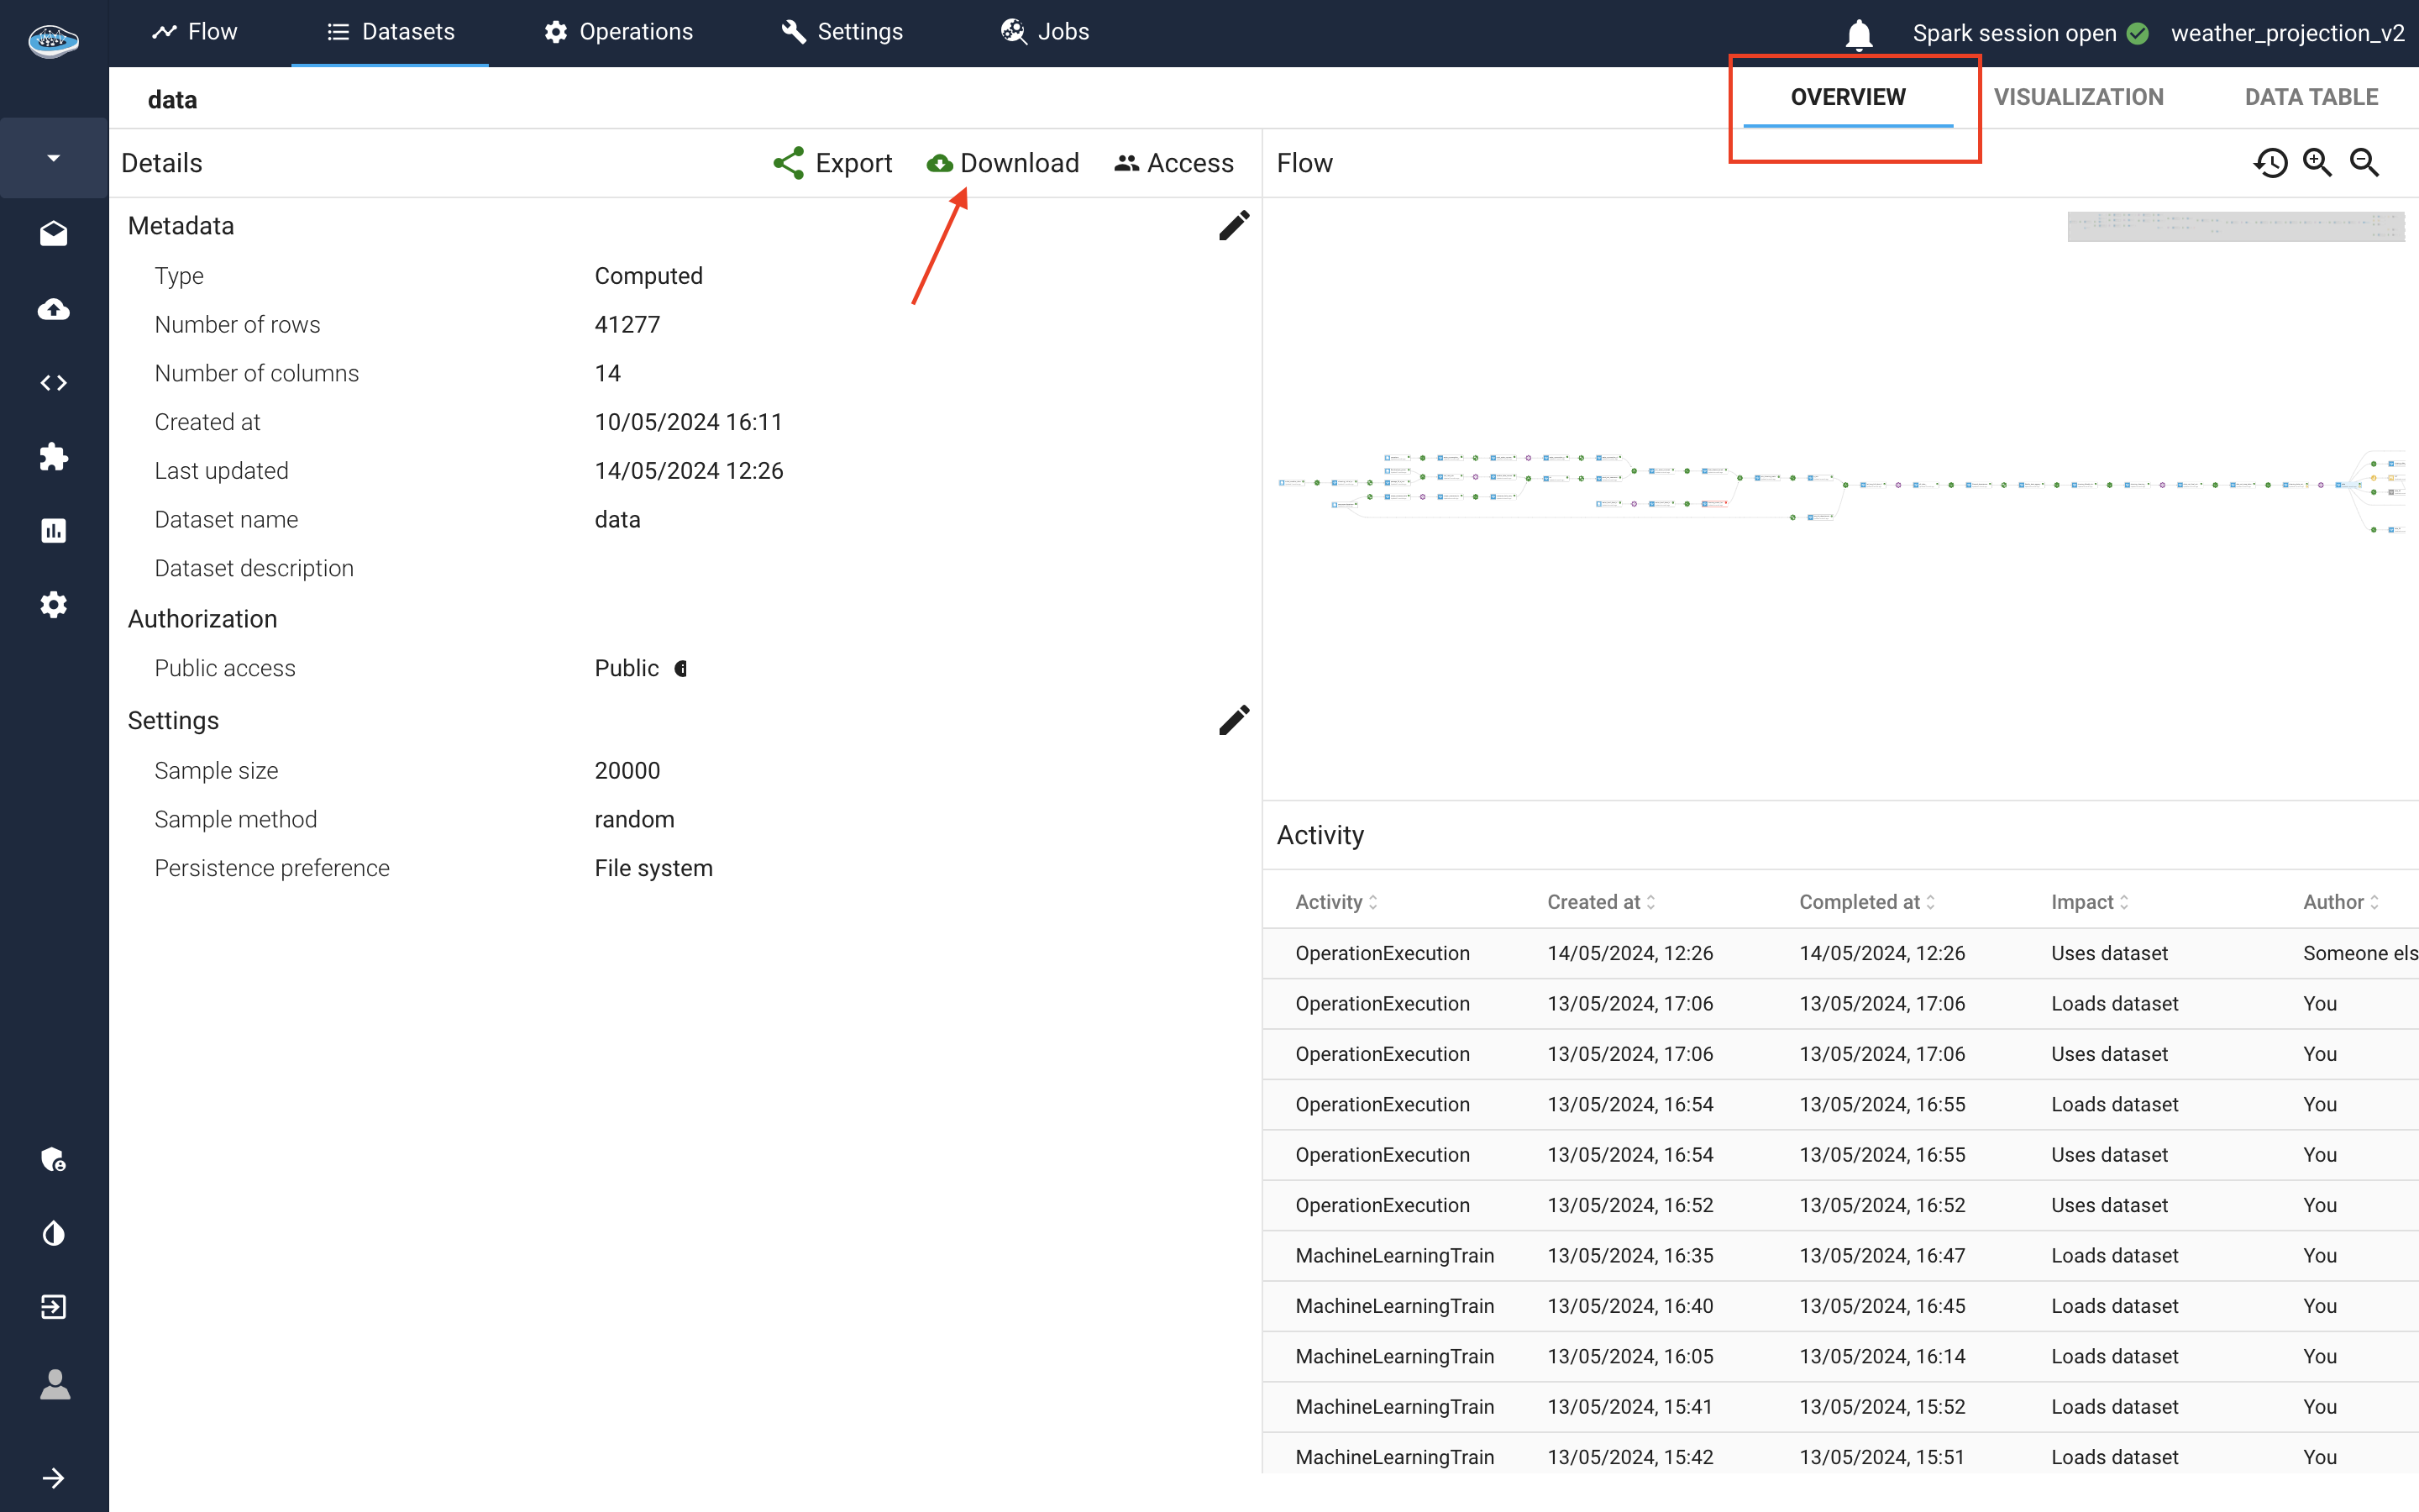Zoom out on the Flow diagram
Screen dimensions: 2419x1512
(x=2365, y=162)
